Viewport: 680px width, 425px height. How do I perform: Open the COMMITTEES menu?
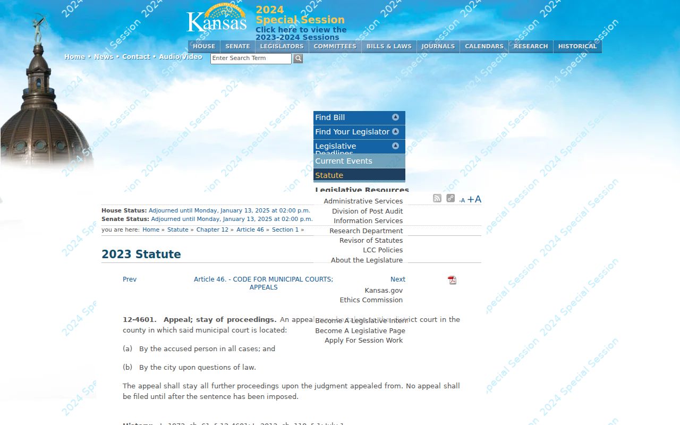click(x=335, y=46)
